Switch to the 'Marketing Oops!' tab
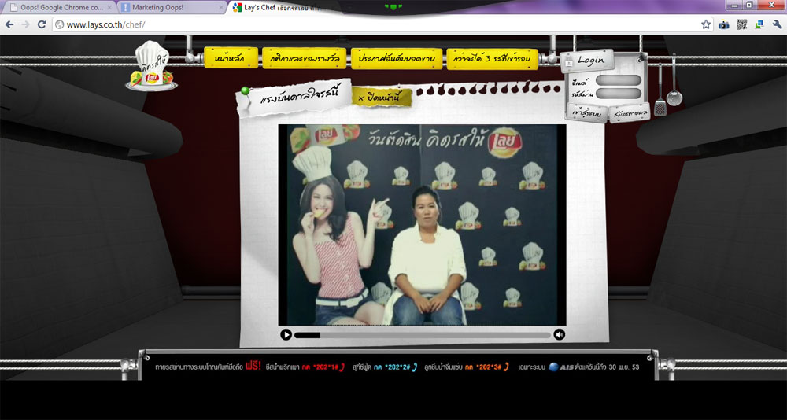The height and width of the screenshot is (420, 787). tap(171, 8)
